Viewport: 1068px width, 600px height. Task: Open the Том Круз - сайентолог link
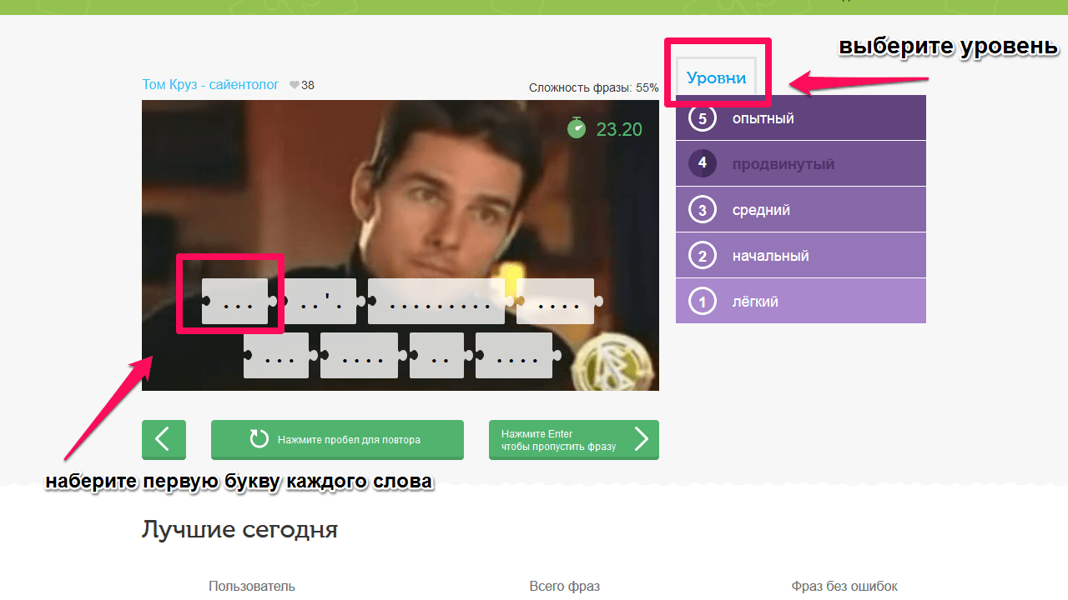[210, 85]
